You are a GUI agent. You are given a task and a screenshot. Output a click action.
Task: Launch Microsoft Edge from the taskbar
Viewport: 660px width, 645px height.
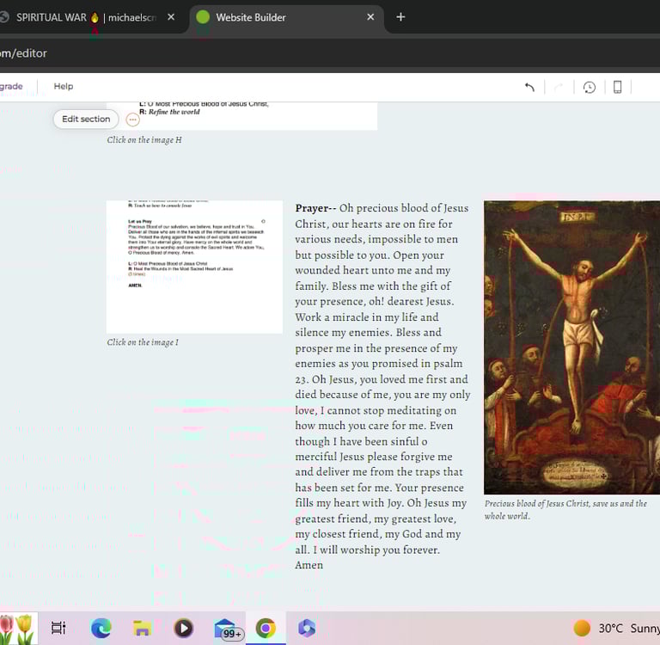101,628
